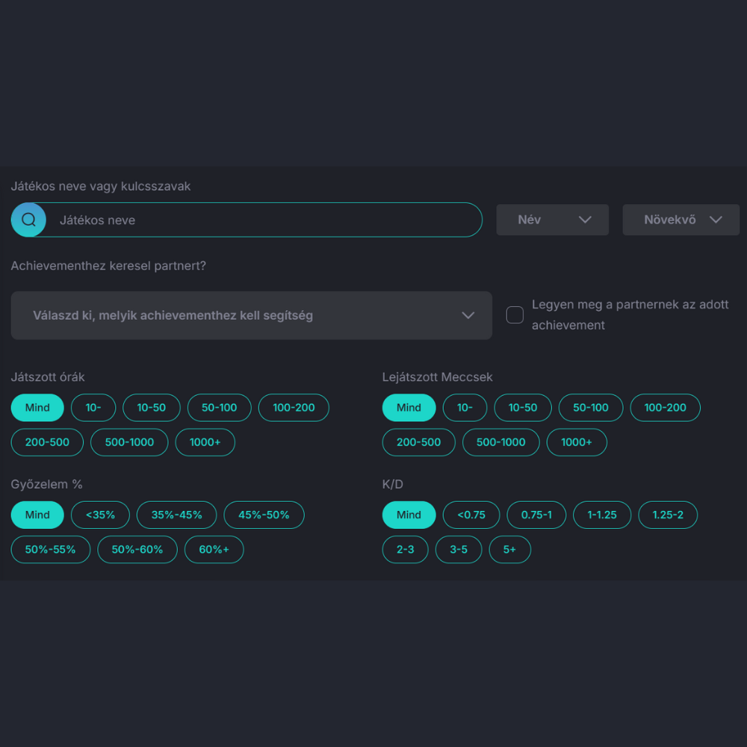Click the Játékos neve search field
The image size is (747, 747).
[261, 220]
